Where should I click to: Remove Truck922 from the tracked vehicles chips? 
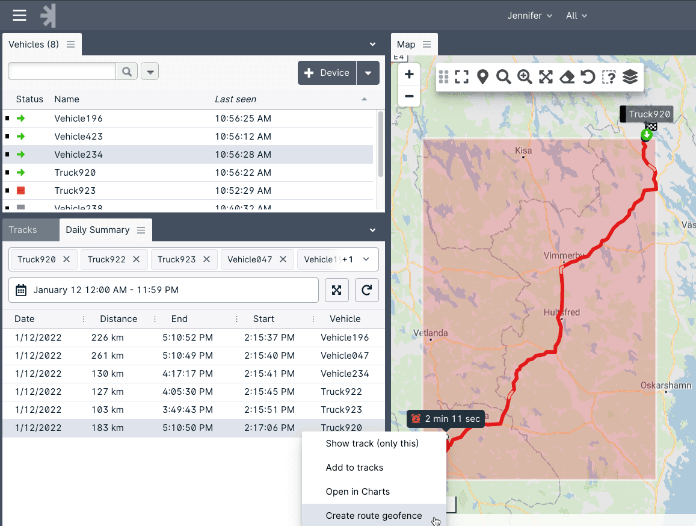136,259
